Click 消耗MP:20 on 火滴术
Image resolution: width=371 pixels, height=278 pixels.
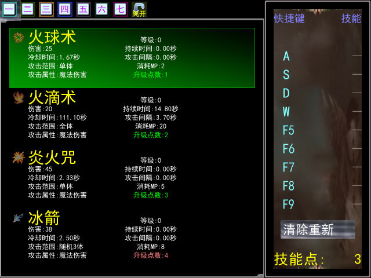pos(151,126)
